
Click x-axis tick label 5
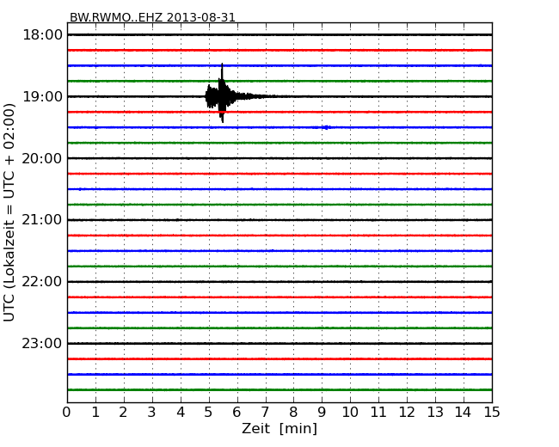(208, 413)
